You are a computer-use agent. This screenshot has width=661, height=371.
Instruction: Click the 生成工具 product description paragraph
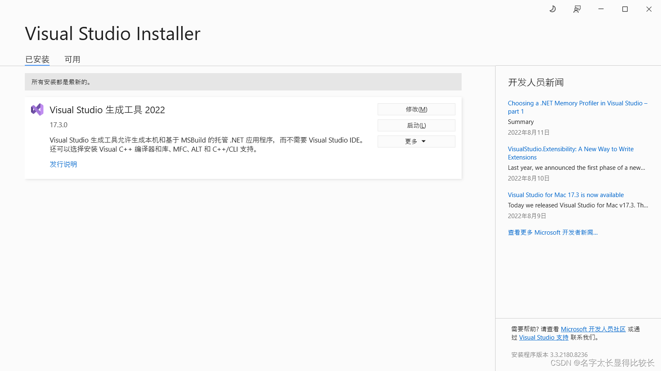(x=208, y=145)
